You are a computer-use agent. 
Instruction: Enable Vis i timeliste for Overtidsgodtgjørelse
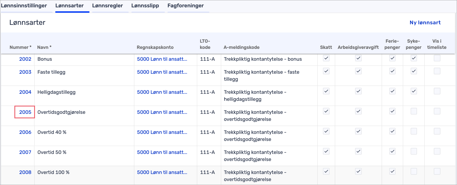[x=437, y=111]
